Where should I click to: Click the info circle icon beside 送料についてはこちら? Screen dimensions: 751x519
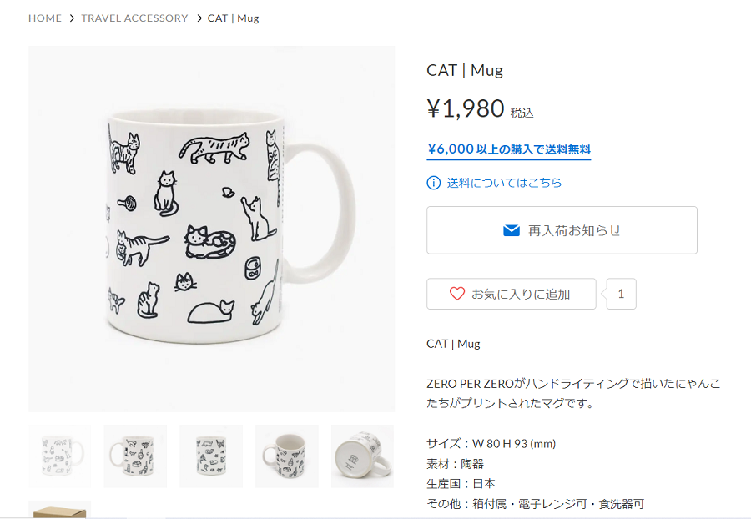point(433,183)
